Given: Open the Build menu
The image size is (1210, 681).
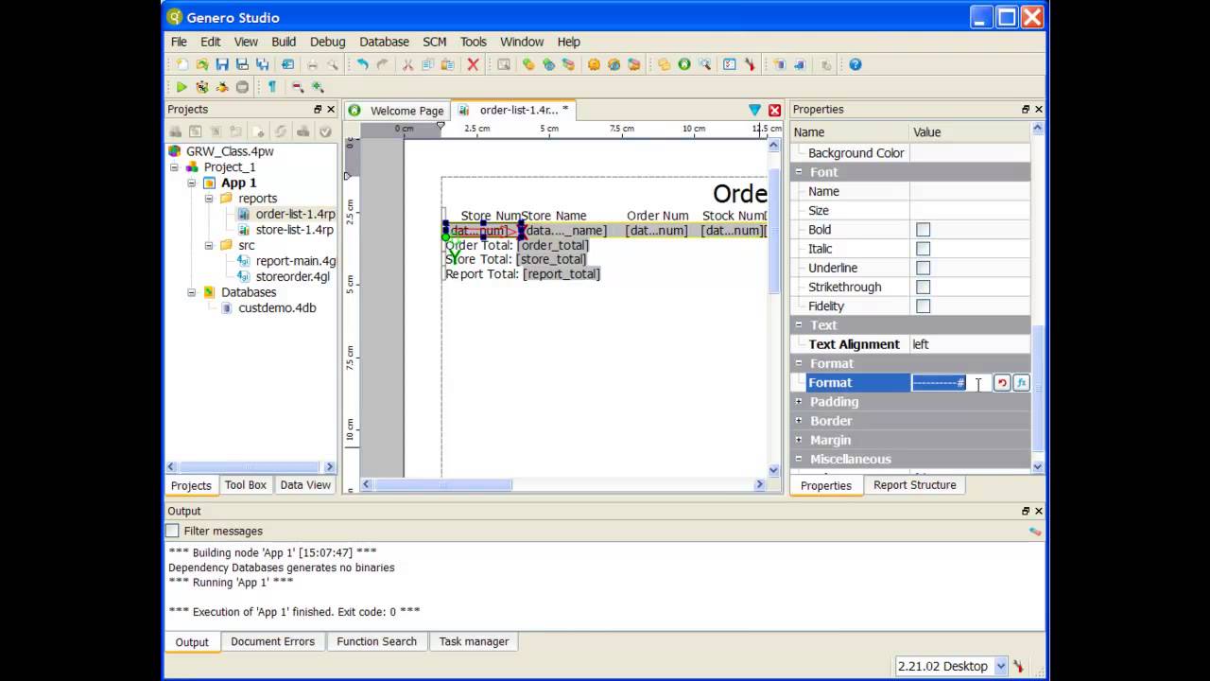Looking at the screenshot, I should point(284,42).
